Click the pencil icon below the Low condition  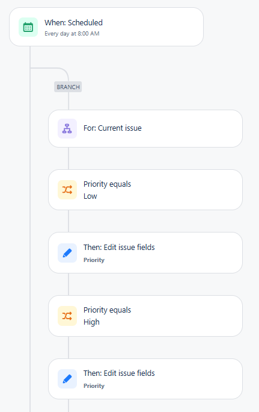(x=67, y=253)
